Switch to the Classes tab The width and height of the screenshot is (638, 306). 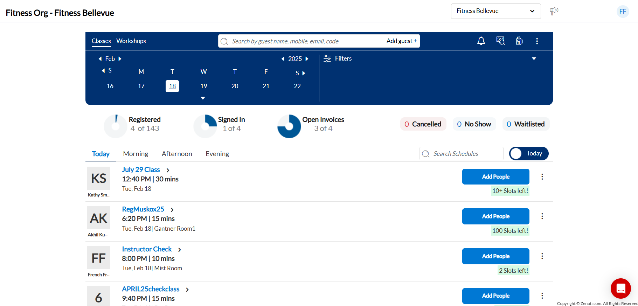tap(101, 41)
